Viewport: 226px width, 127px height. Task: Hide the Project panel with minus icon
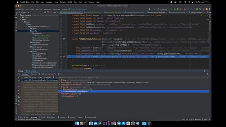[x=58, y=12]
